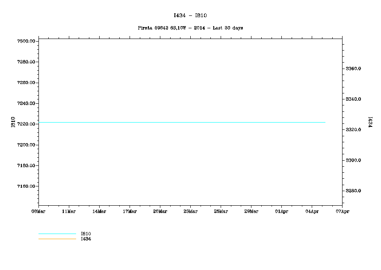Image resolution: width=381 pixels, height=270 pixels.
Task: Click the 20Mar date tick label
Action: (160, 211)
